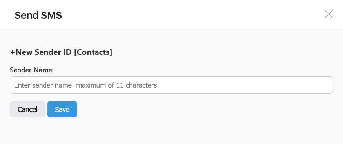Submit the form with the Save button

pos(62,109)
